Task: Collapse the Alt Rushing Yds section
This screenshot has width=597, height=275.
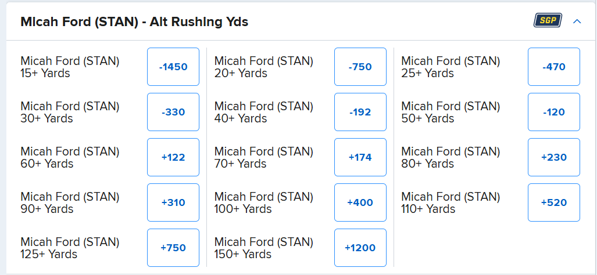Action: (577, 21)
